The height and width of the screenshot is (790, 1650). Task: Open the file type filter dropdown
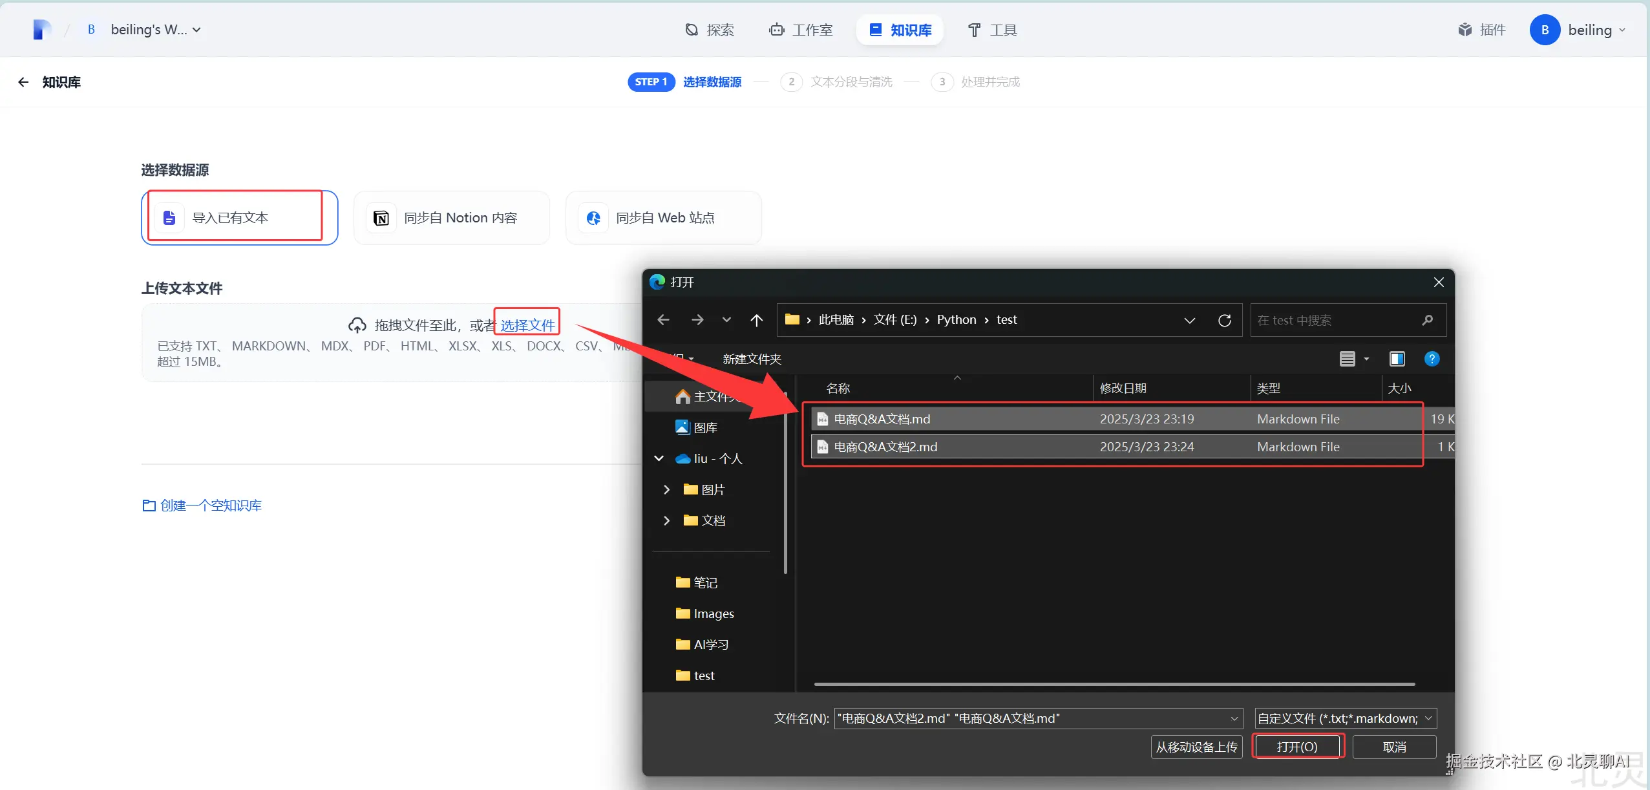pyautogui.click(x=1345, y=718)
